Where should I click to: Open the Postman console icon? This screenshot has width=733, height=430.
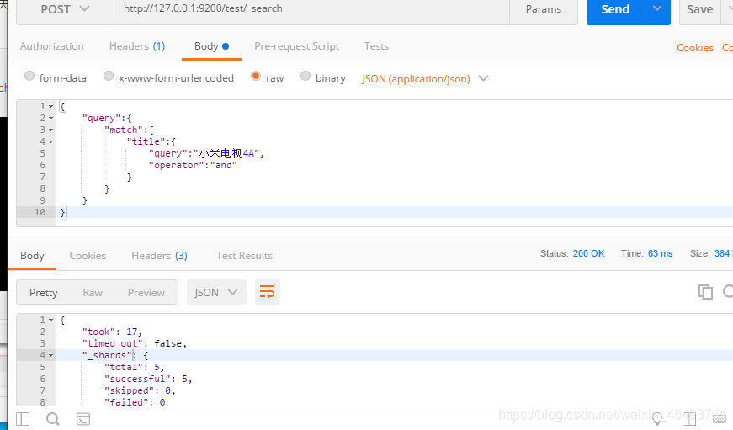pos(83,419)
